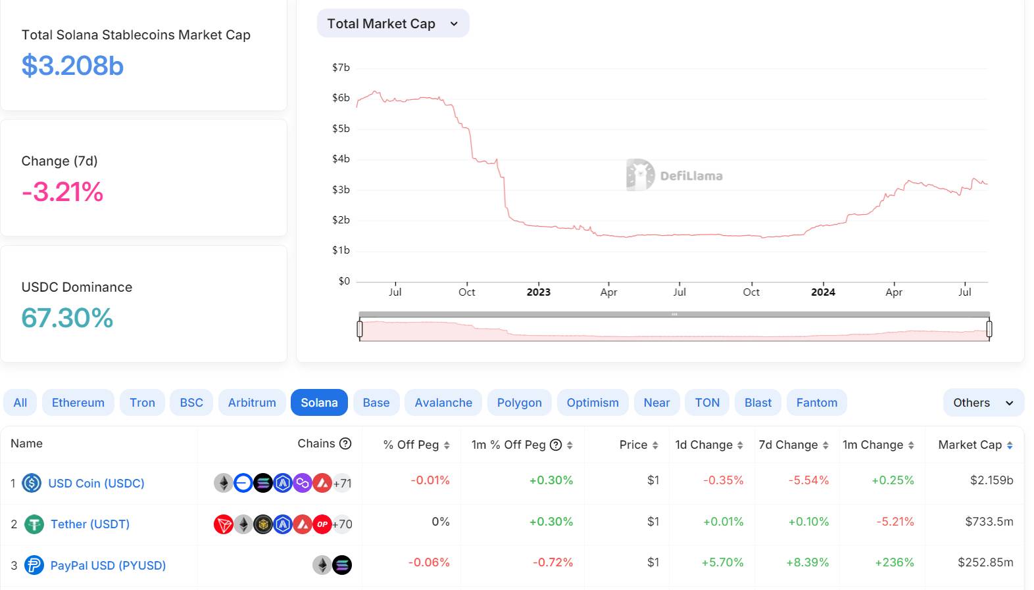Sort by Price arrows icon
The width and height of the screenshot is (1034, 590).
click(x=655, y=445)
